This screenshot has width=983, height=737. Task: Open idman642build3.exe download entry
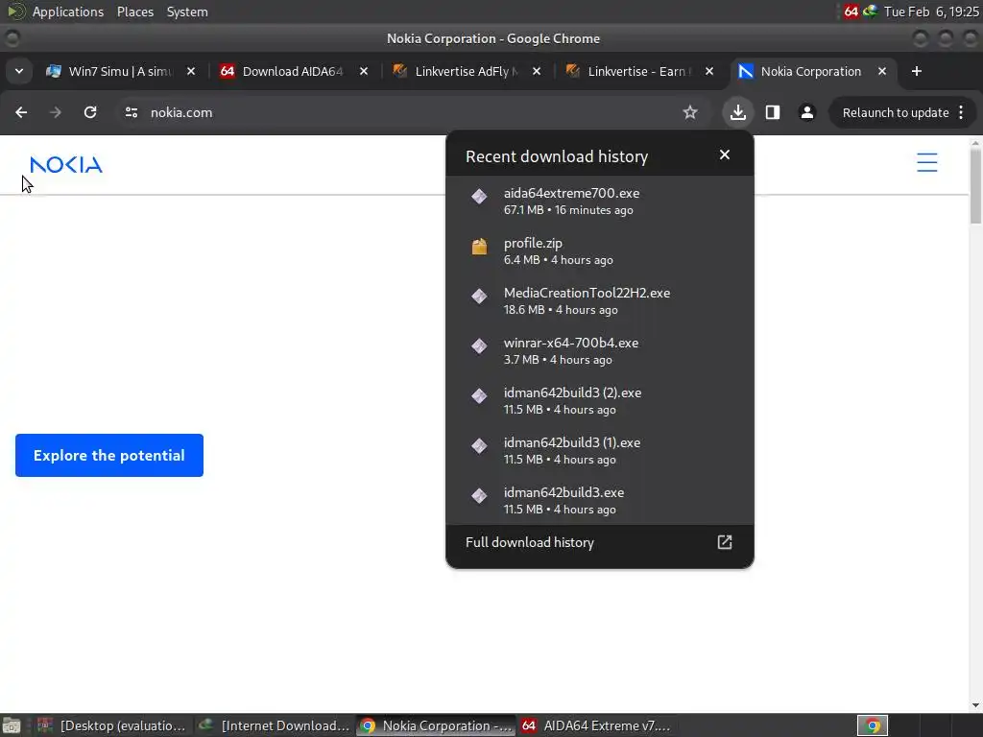coord(599,500)
